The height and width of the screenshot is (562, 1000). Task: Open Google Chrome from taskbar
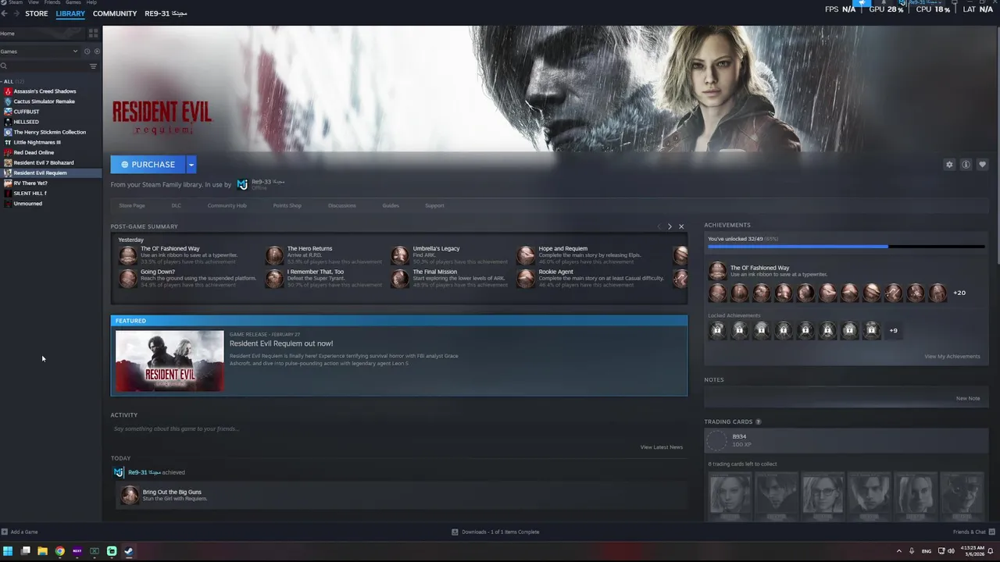point(59,551)
